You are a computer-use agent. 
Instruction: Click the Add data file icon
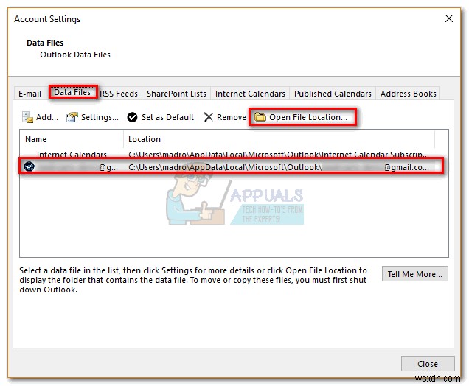click(x=27, y=117)
